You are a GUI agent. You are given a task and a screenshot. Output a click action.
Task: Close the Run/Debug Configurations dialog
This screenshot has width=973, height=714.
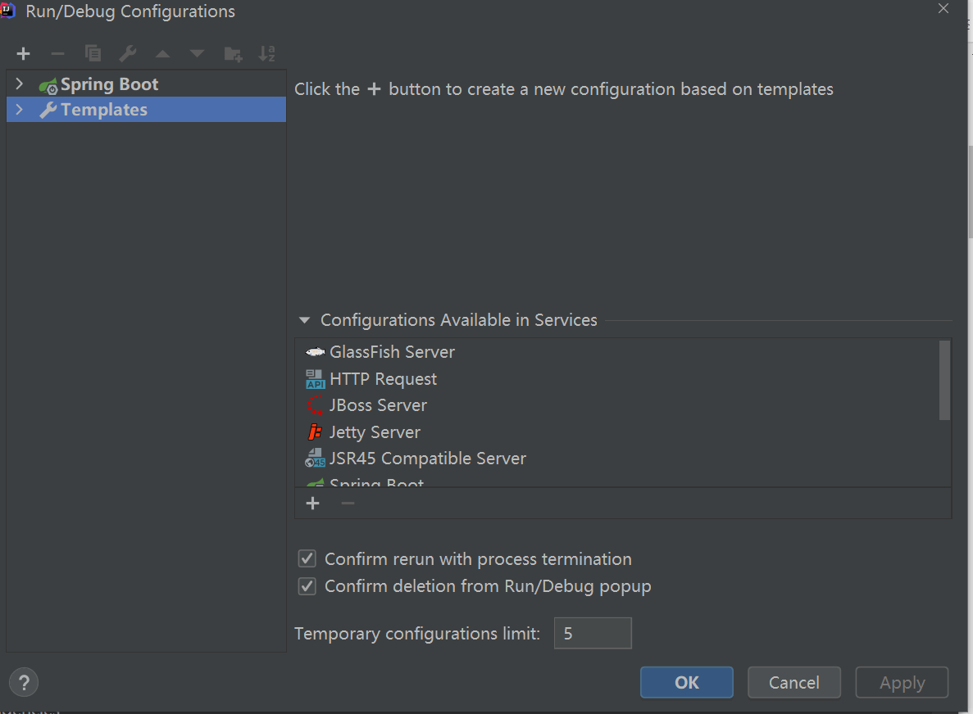tap(943, 9)
